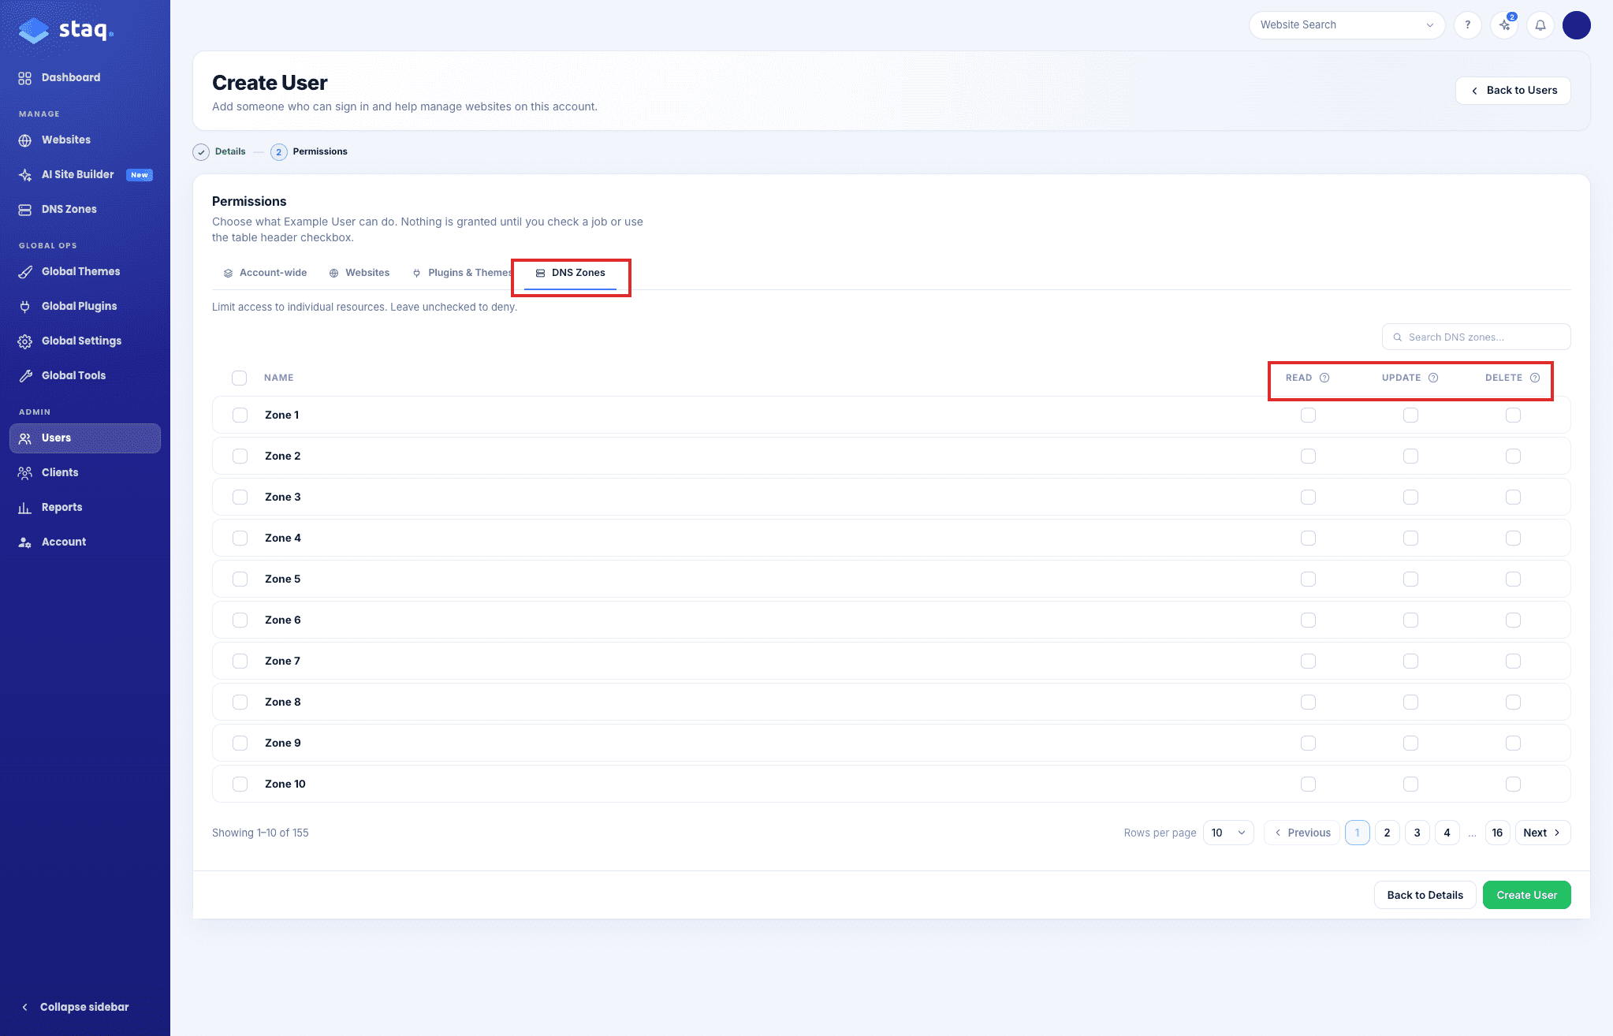
Task: Enable Update permission for Zone 8
Action: 1411,702
